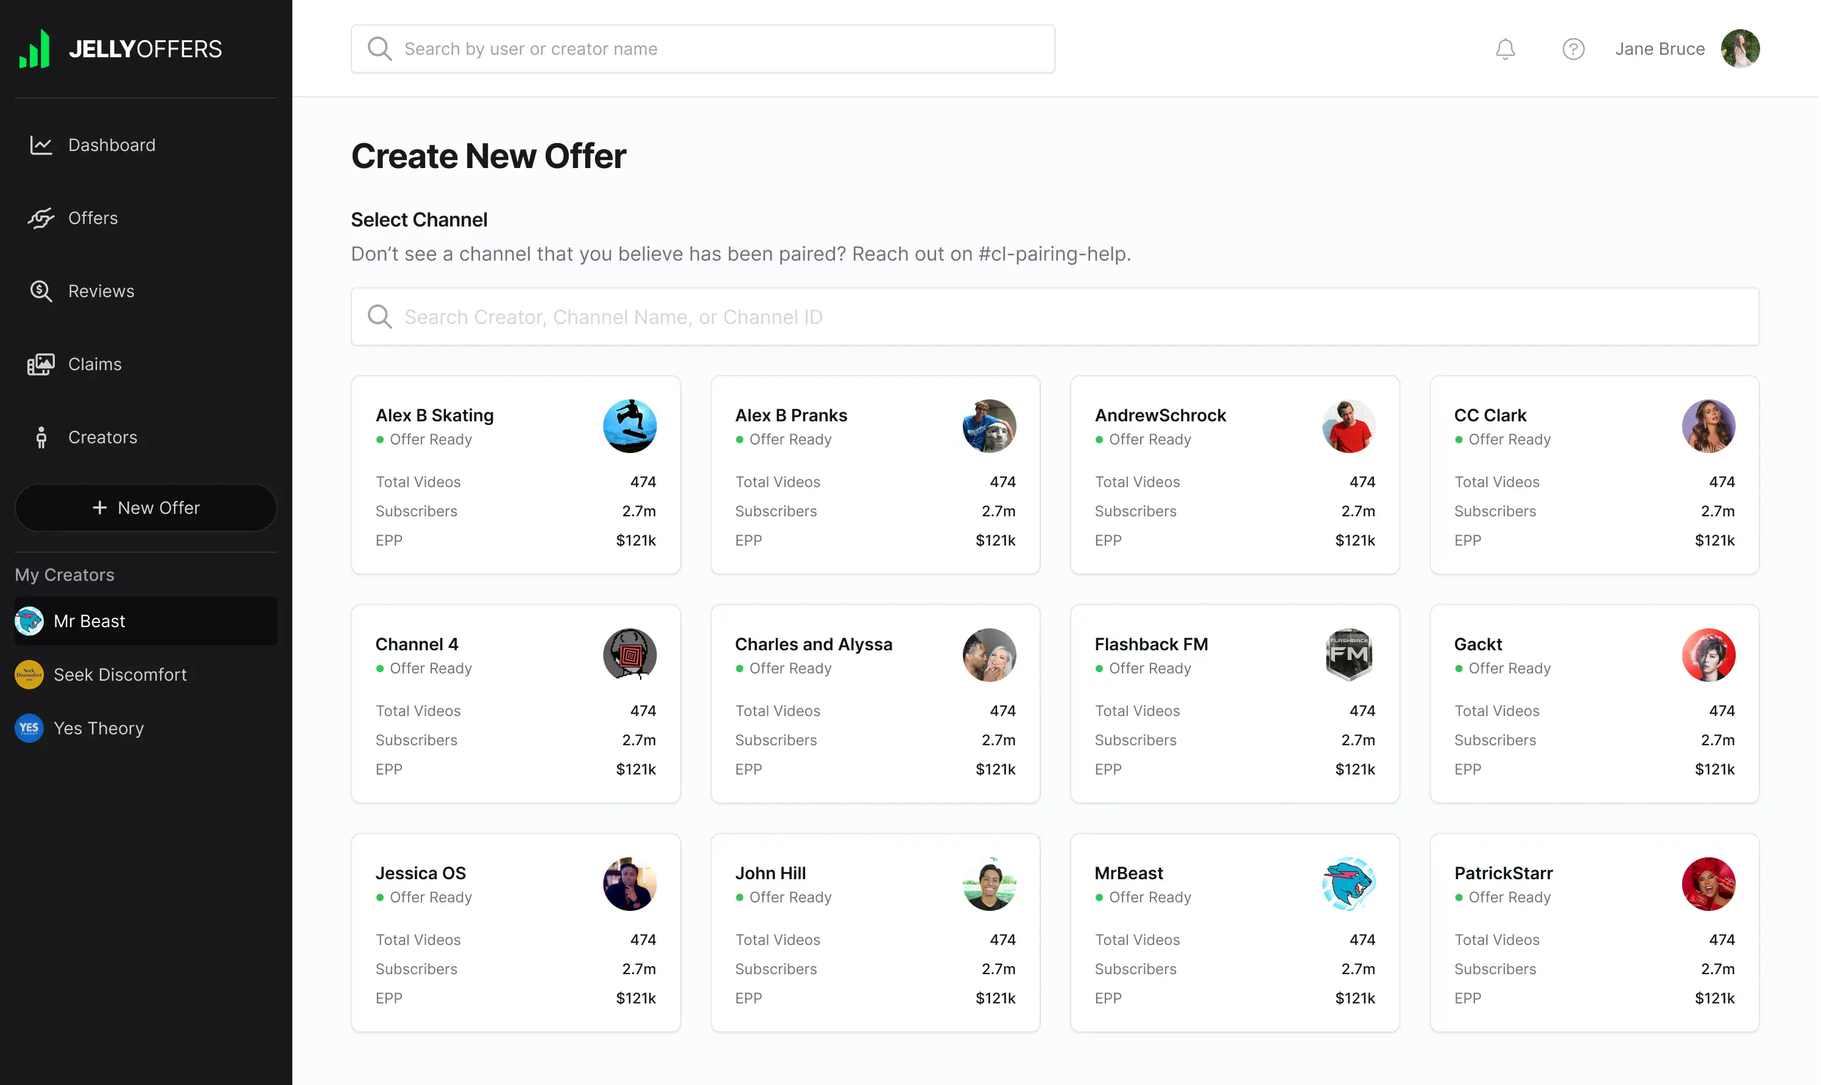
Task: Select the Jessica OS channel title
Action: [420, 873]
